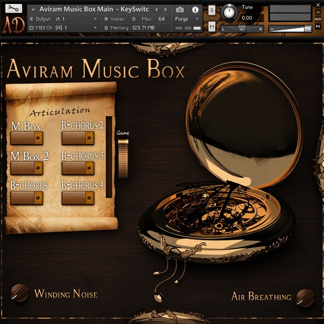Click the AD logo icon
The image size is (324, 324).
pyautogui.click(x=13, y=25)
